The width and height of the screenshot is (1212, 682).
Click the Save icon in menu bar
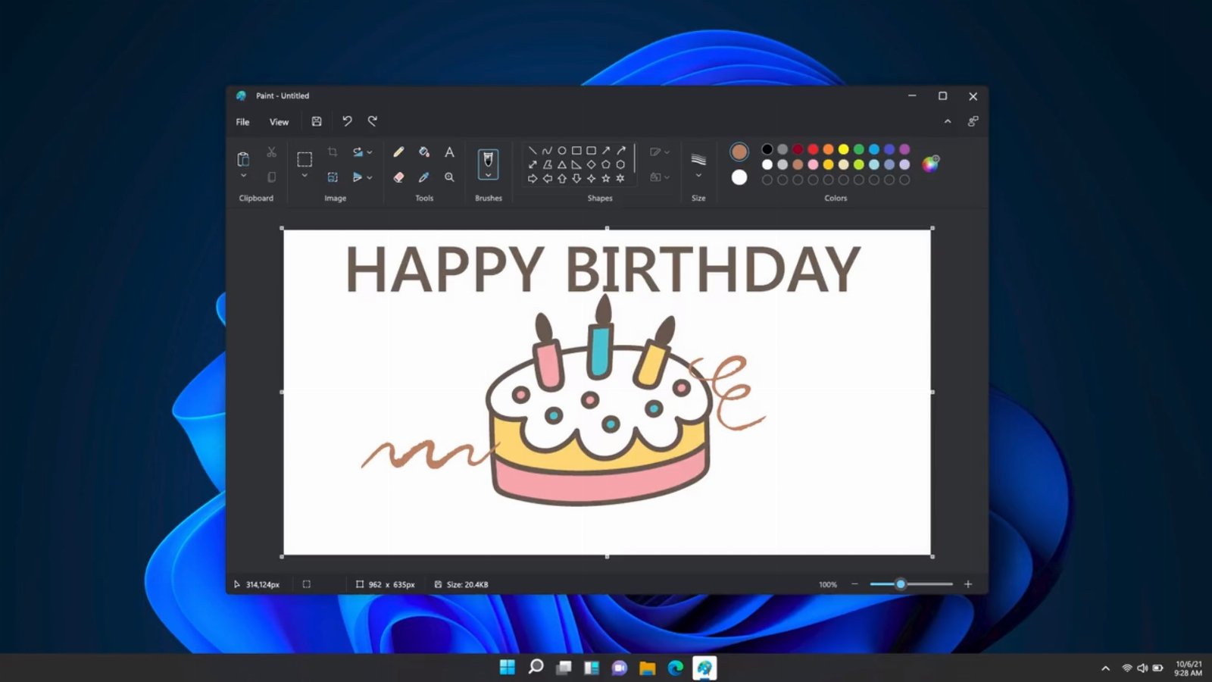[317, 121]
